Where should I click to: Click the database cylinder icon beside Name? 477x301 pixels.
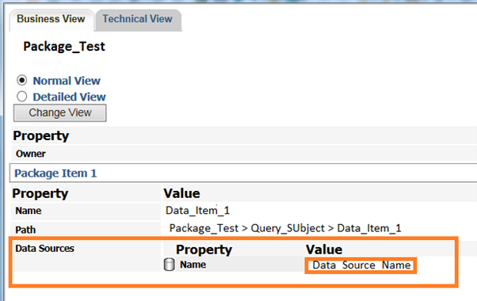(169, 265)
